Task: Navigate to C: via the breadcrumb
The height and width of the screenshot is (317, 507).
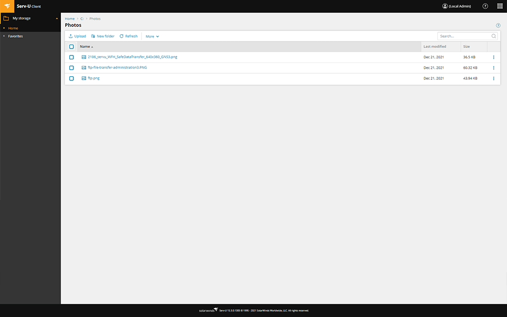Action: point(81,18)
